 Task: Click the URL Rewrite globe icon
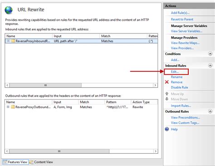9,10
